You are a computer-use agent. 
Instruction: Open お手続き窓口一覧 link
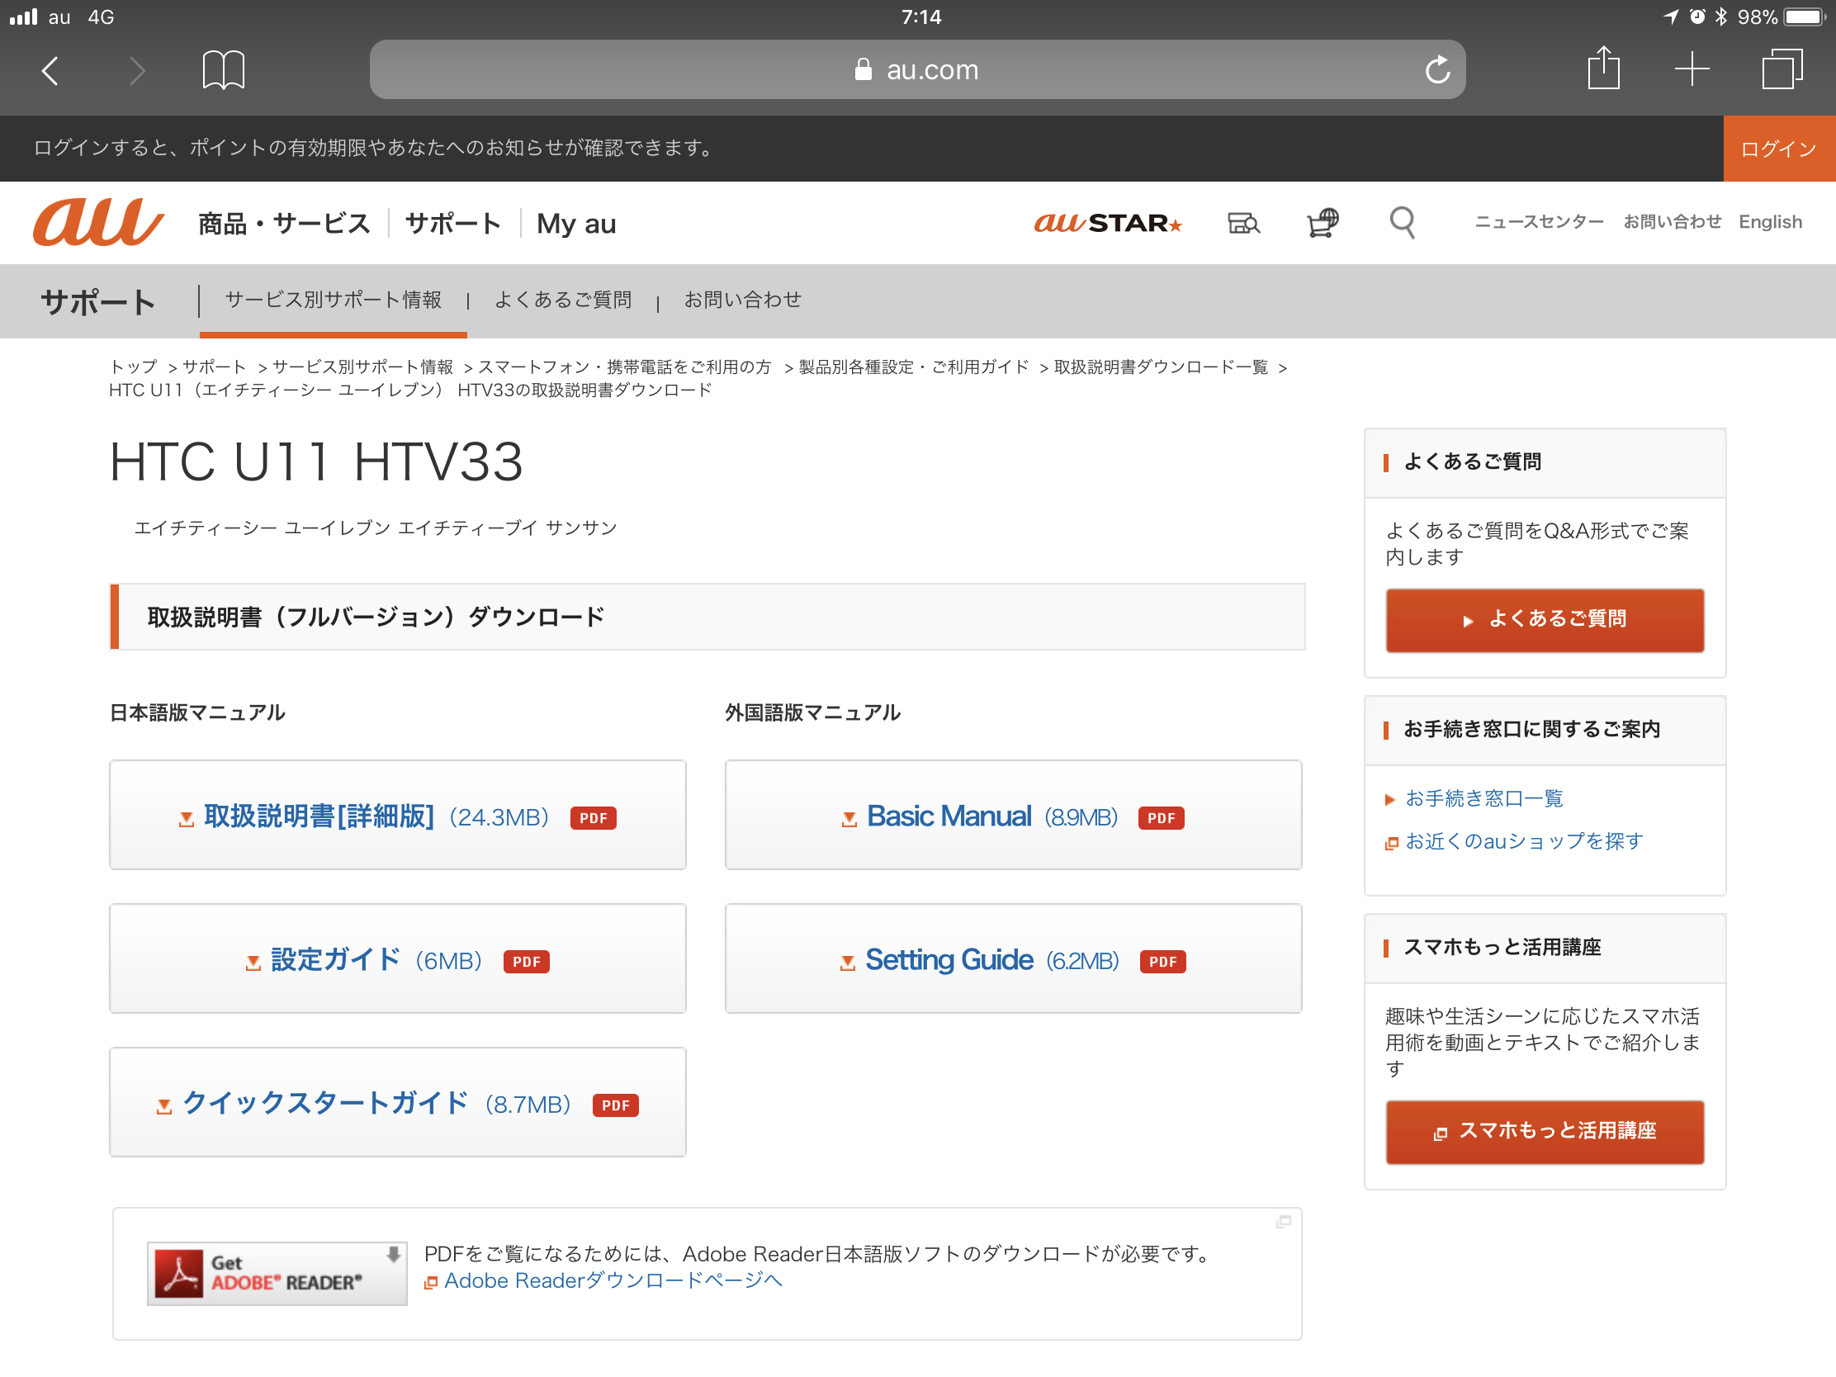click(1483, 798)
